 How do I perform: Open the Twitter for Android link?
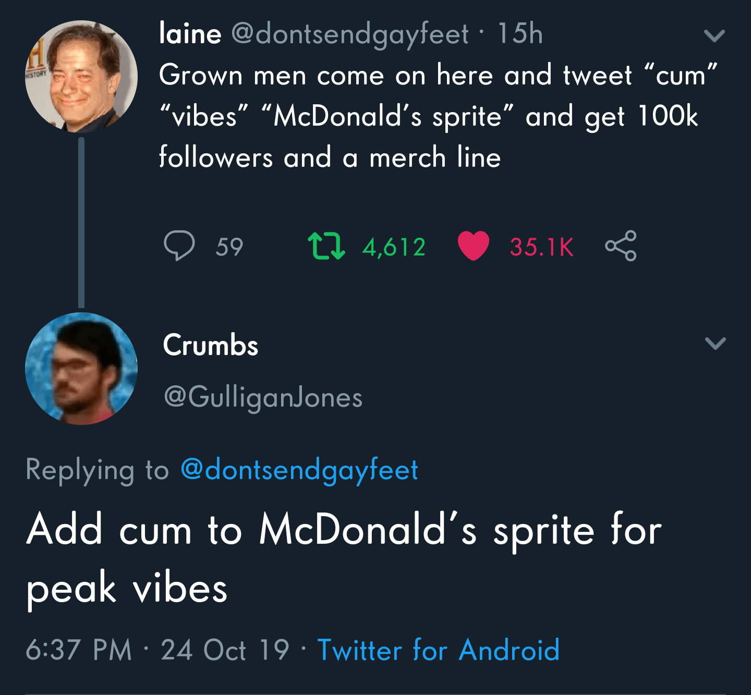439,650
